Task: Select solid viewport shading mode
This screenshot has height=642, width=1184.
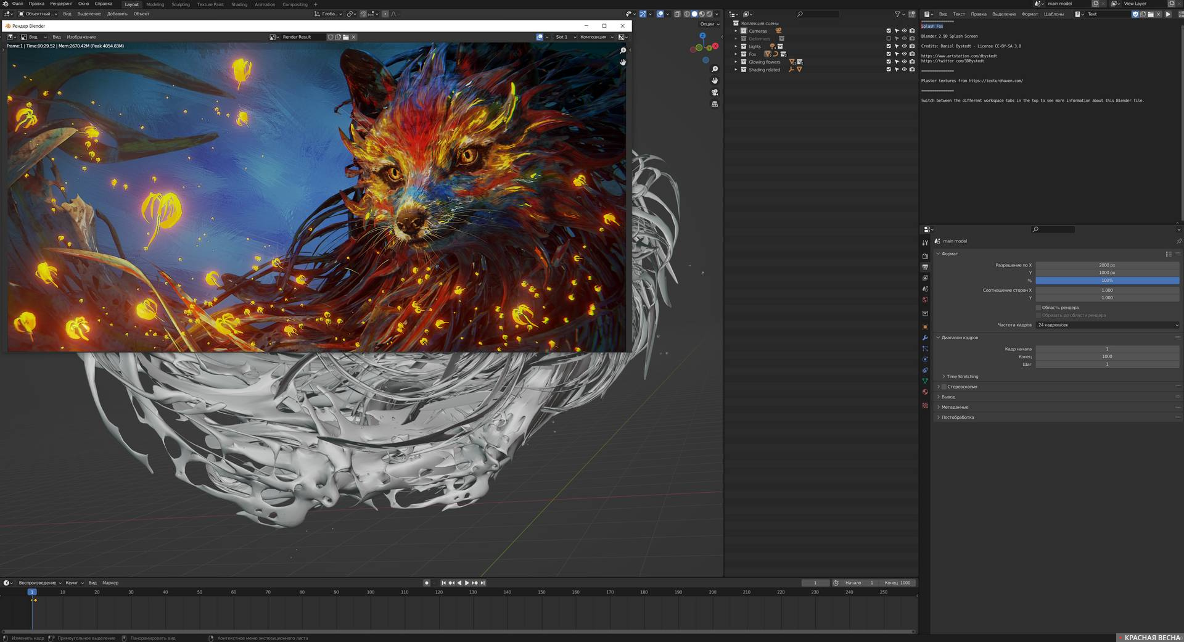Action: [694, 14]
